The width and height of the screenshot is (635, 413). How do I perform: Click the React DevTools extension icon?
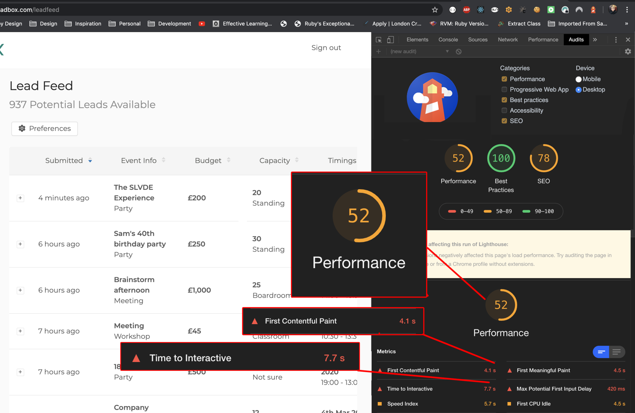pos(480,10)
